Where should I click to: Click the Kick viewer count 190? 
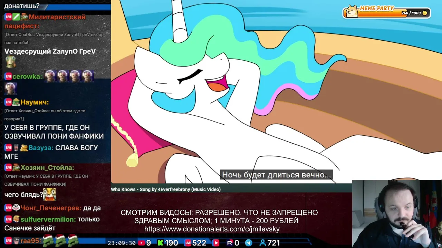coord(172,243)
